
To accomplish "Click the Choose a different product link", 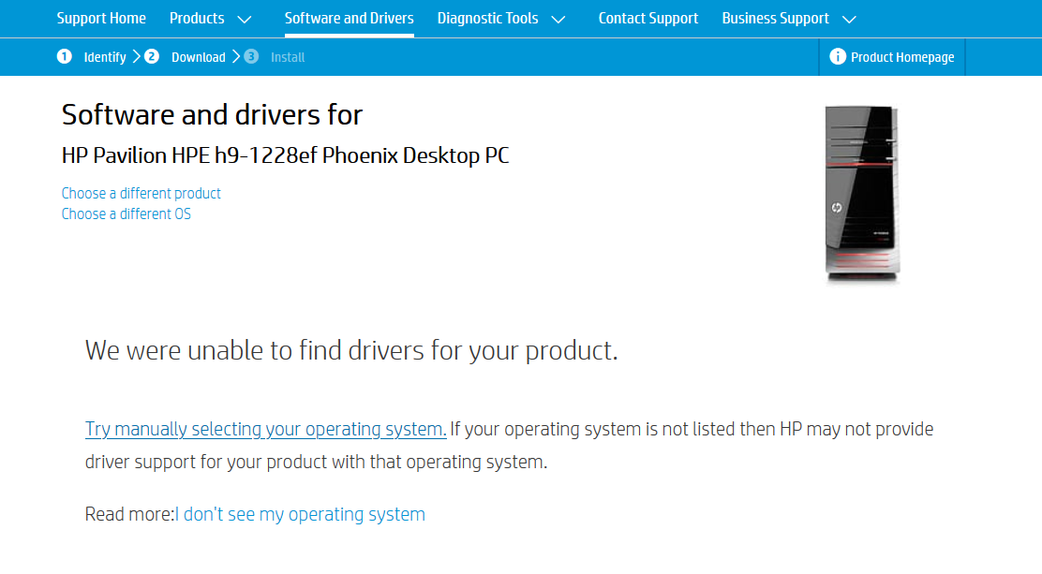I will click(x=141, y=193).
